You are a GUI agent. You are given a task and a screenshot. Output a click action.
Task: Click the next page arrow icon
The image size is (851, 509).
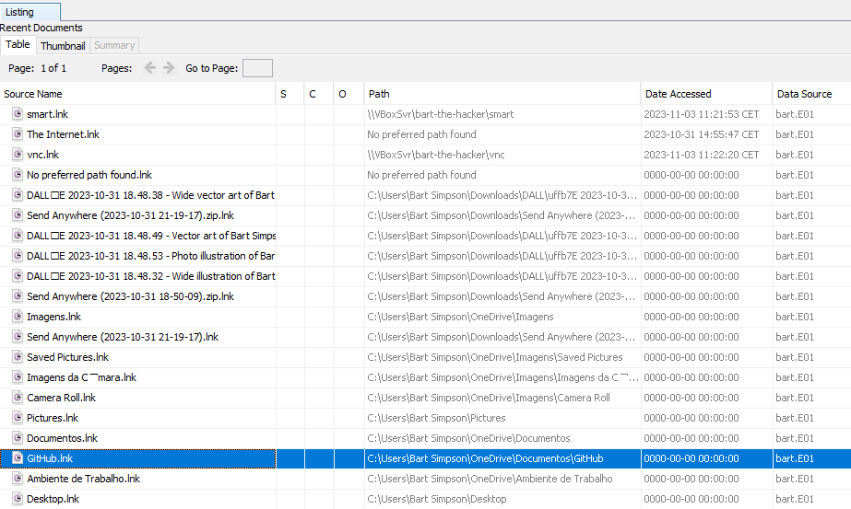click(169, 68)
